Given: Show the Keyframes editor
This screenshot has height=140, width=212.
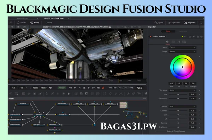Looking at the screenshot, I should (174, 23).
